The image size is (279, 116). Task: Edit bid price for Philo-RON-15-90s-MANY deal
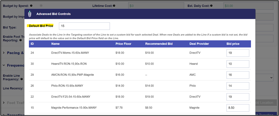tap(238, 86)
